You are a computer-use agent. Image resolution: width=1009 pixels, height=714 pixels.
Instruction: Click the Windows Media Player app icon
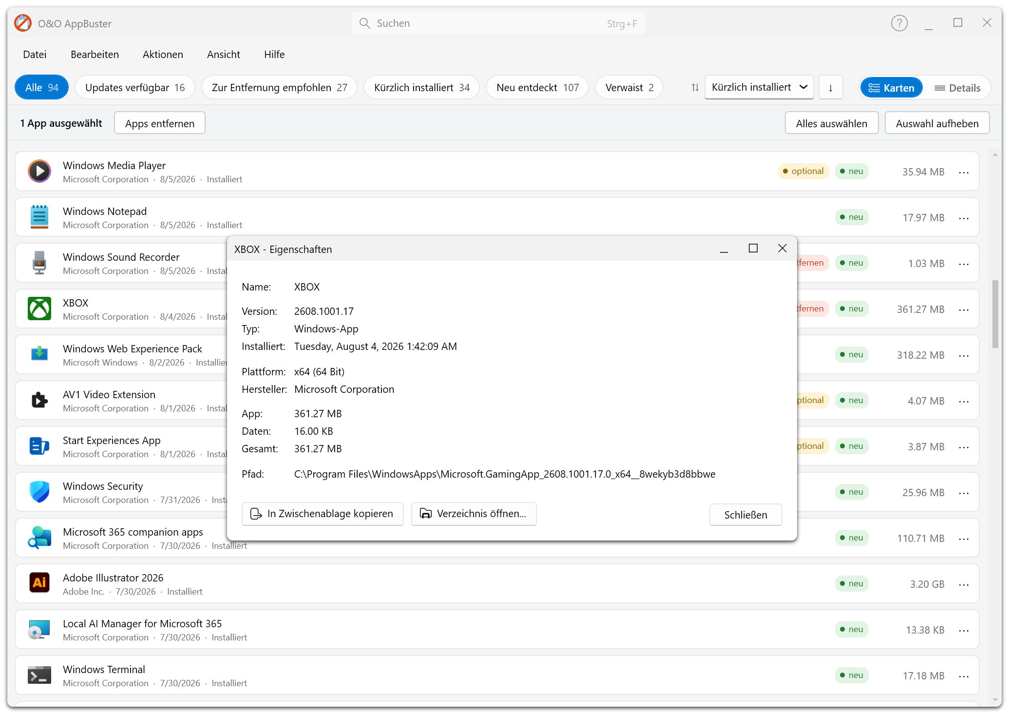(39, 171)
